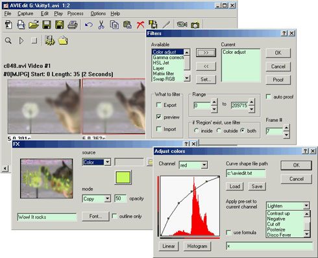Click the text document icon in the AVIEdit toolbar
318x258 pixels.
[x=8, y=25]
